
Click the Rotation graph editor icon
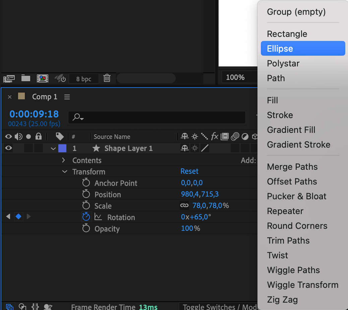tap(98, 217)
